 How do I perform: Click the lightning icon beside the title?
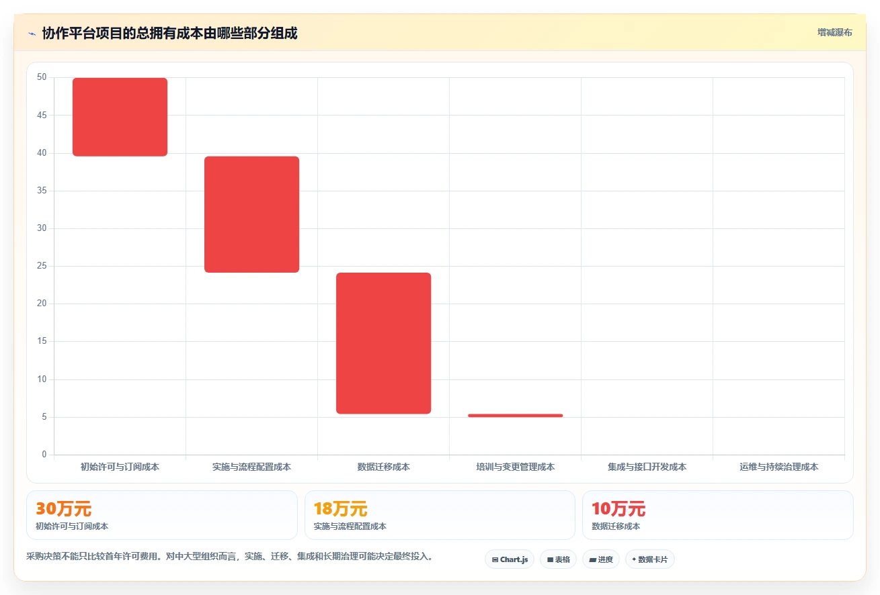coord(32,34)
